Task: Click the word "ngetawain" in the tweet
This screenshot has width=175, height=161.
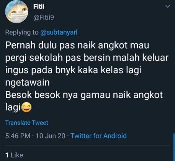Action: 28,83
